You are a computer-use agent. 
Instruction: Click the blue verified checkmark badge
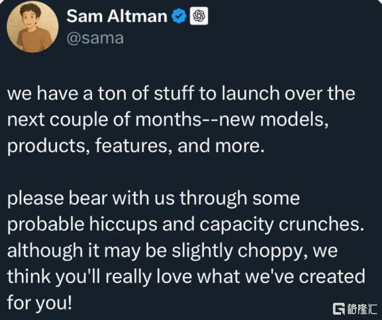179,16
